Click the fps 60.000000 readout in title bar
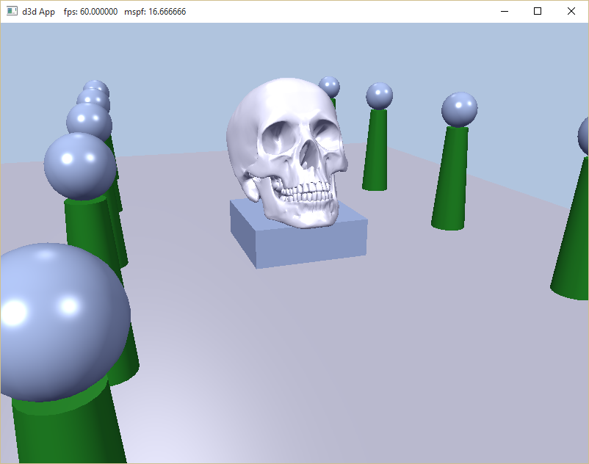The width and height of the screenshot is (589, 464). [x=90, y=12]
